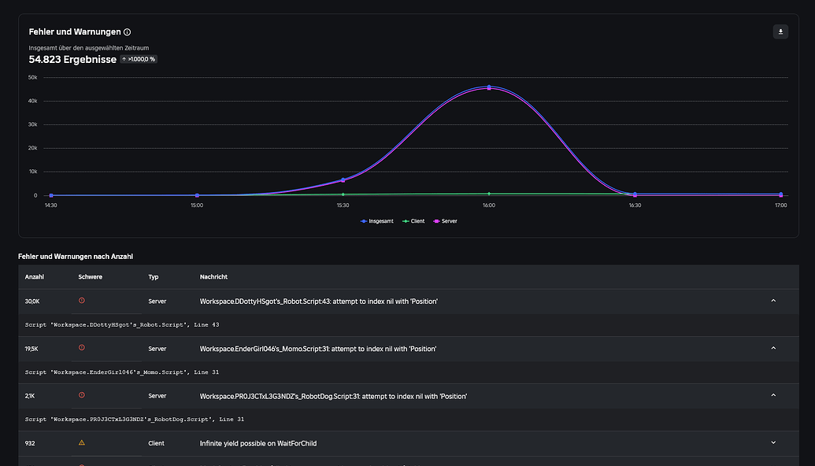
Task: Click message 'Workspace.PR0J3CTxL3G3NDZ's_RobotDog.Script:31: attempt to index nil'
Action: coord(333,397)
